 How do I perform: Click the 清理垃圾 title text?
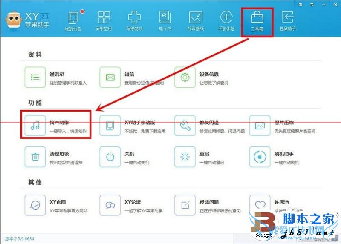59,154
